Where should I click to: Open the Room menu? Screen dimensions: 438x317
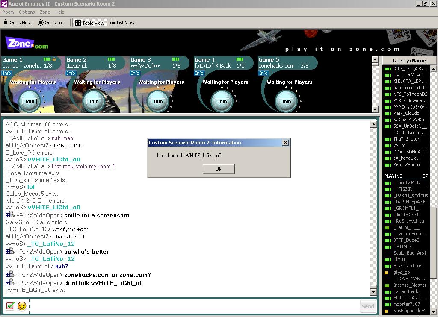(x=8, y=12)
